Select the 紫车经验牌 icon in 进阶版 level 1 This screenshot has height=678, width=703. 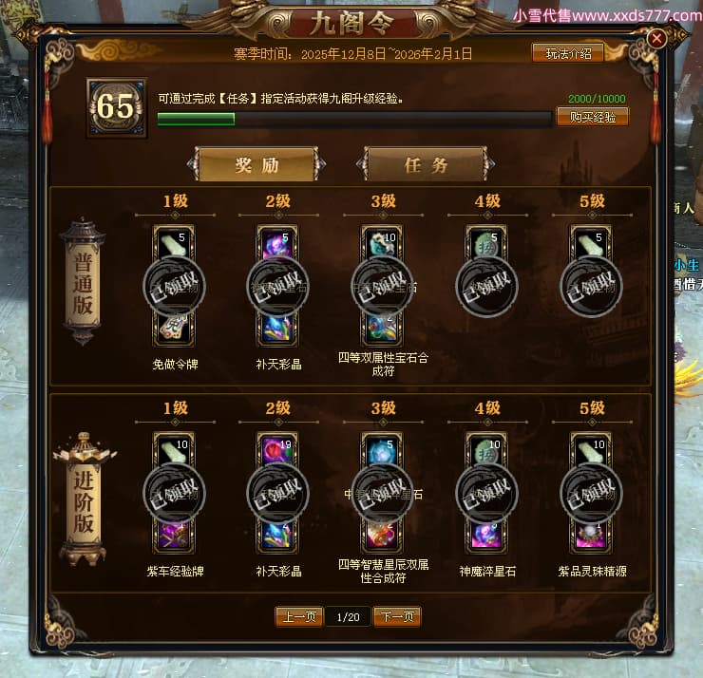click(x=174, y=536)
